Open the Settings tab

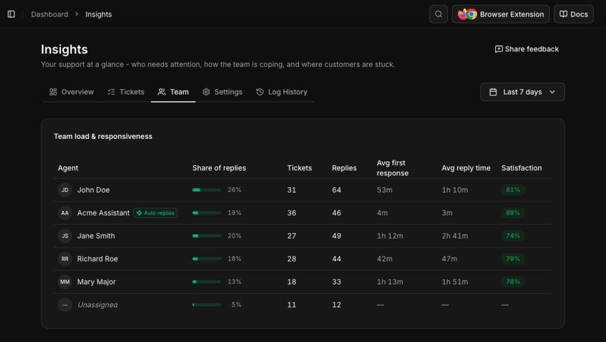pyautogui.click(x=223, y=92)
